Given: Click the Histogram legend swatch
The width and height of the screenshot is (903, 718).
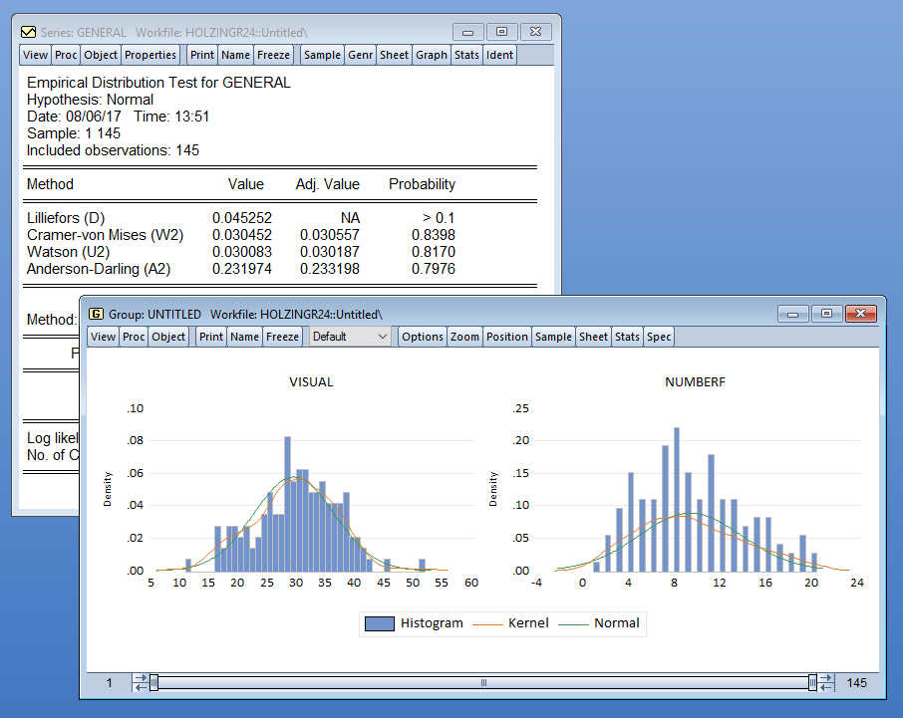Looking at the screenshot, I should click(x=379, y=623).
